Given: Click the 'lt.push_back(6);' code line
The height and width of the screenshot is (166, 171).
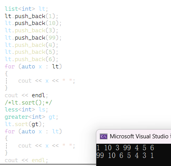Looking at the screenshot, I should click(x=32, y=59).
